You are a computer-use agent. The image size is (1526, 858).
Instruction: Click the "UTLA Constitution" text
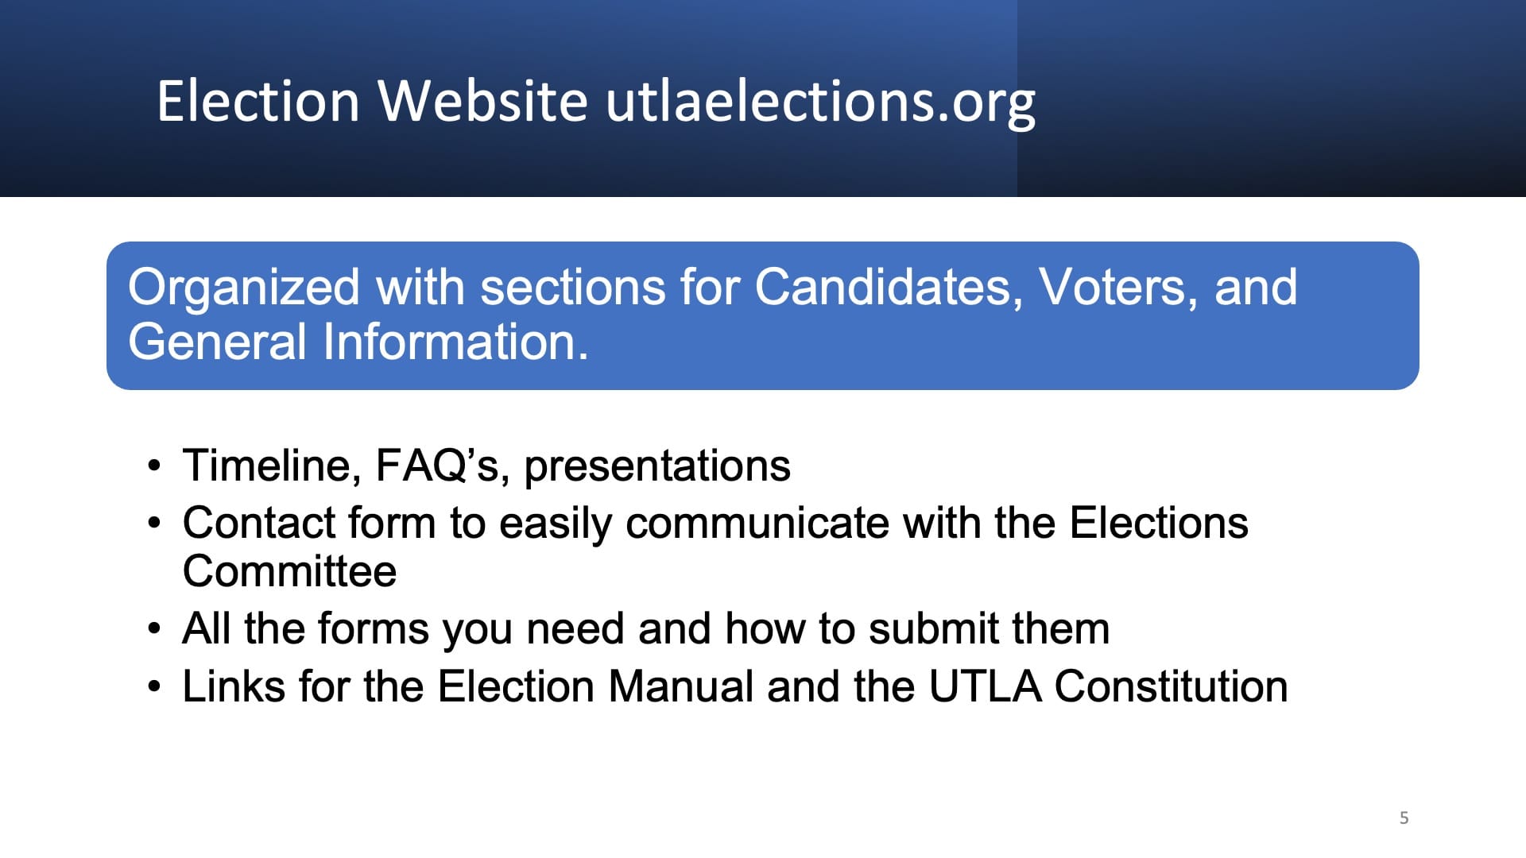(1108, 686)
